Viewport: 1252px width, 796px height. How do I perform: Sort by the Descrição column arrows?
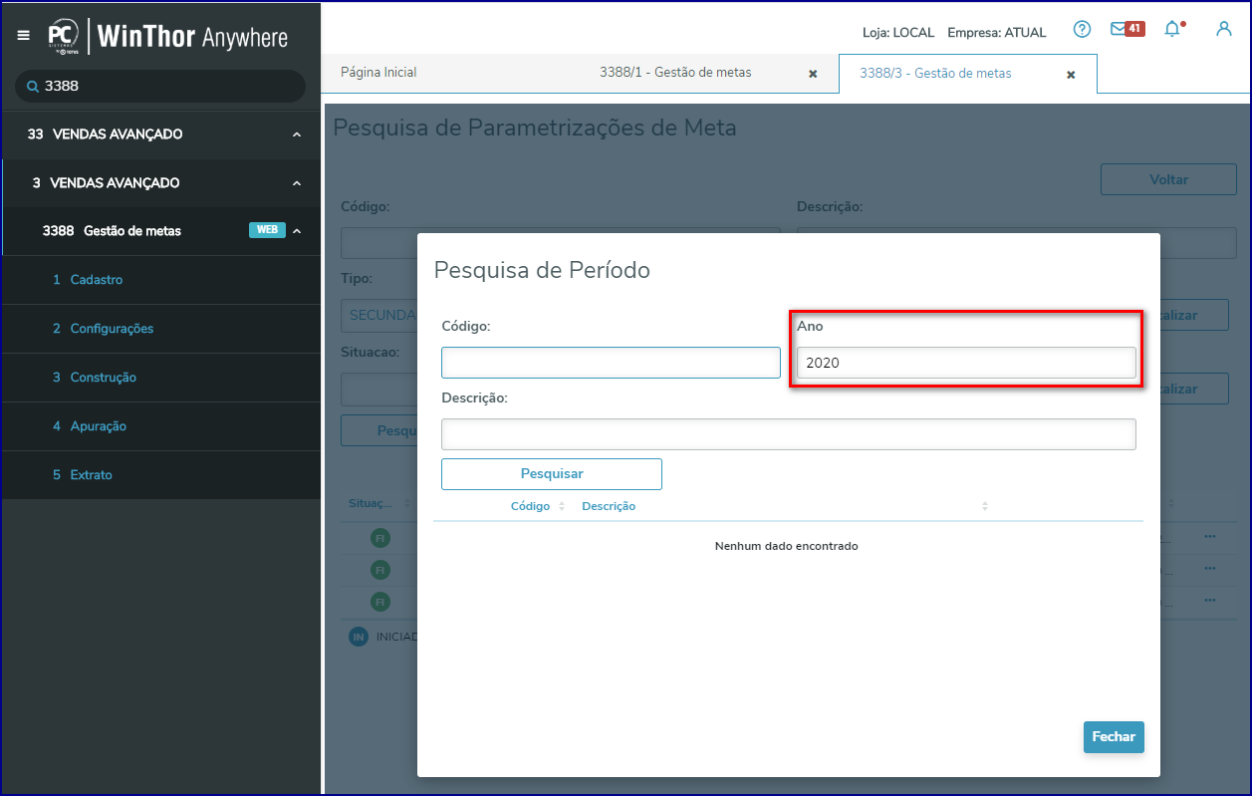tap(984, 506)
